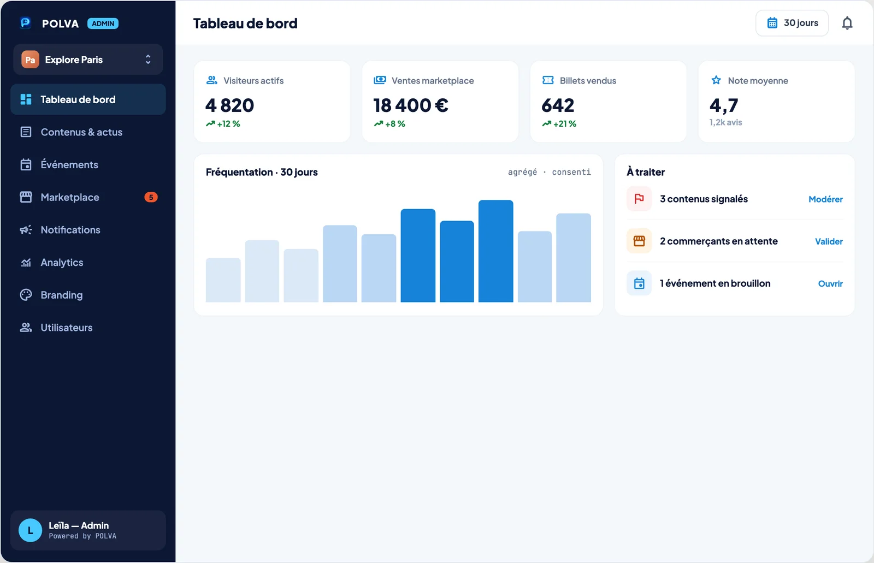
Task: Open the 30 jours period selector
Action: pos(792,23)
